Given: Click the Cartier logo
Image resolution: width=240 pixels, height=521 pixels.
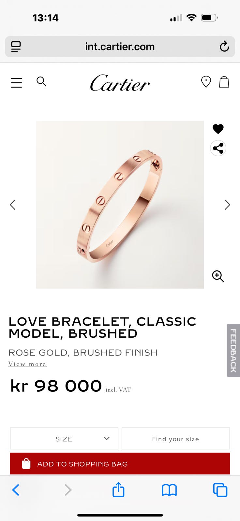Looking at the screenshot, I should 120,83.
